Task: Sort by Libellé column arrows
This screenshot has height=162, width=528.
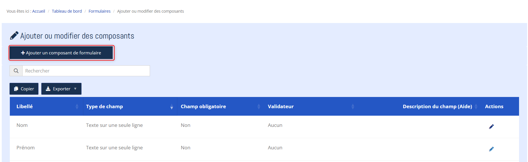Action: coord(77,106)
